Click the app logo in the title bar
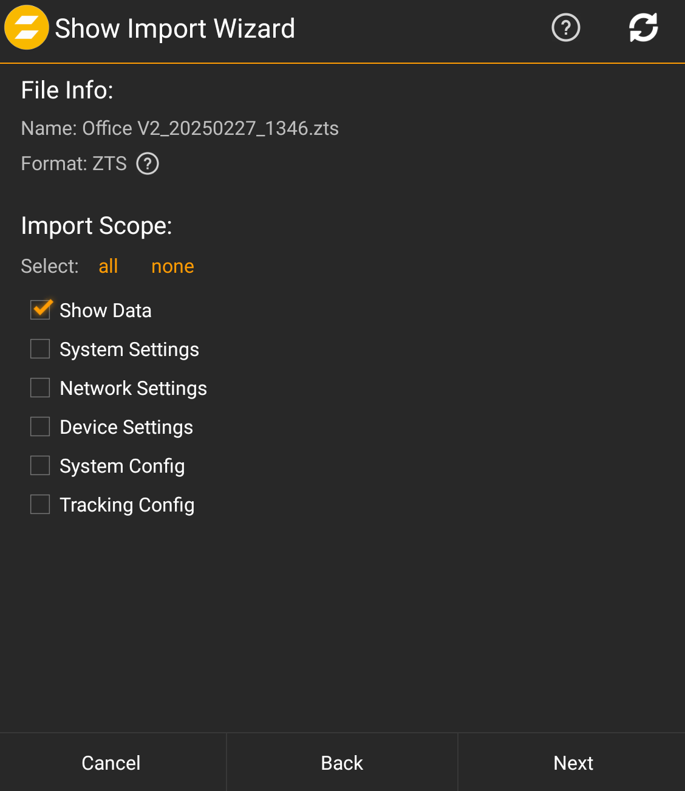Image resolution: width=685 pixels, height=791 pixels. [26, 27]
